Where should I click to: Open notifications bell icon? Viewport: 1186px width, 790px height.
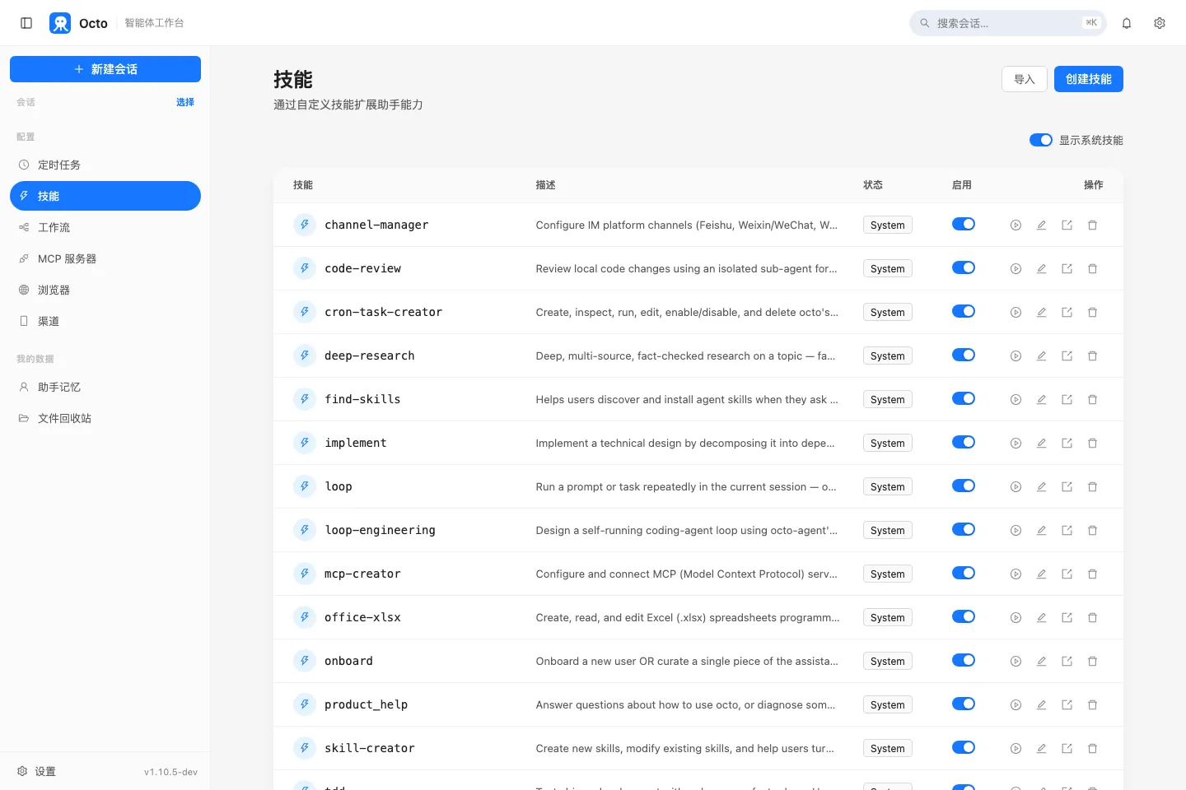pos(1127,23)
